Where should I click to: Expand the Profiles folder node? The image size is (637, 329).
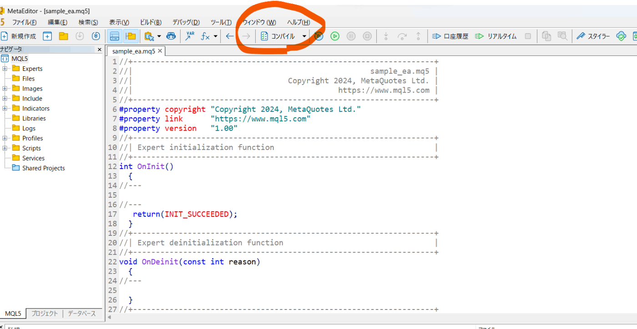point(5,138)
